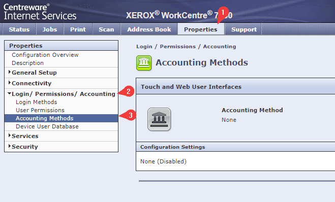The image size is (335, 202).
Task: Open the Scan tab
Action: 106,29
